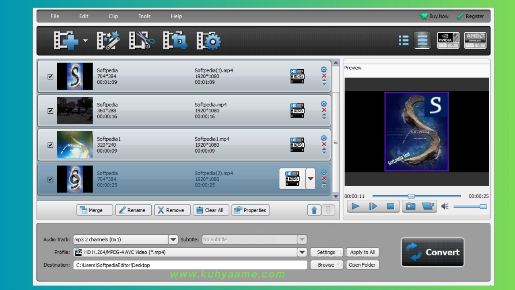Open the output settings gear filmstrip icon

point(208,41)
